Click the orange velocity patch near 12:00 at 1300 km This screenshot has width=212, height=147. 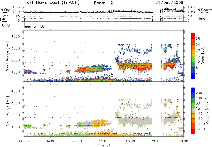coord(100,123)
